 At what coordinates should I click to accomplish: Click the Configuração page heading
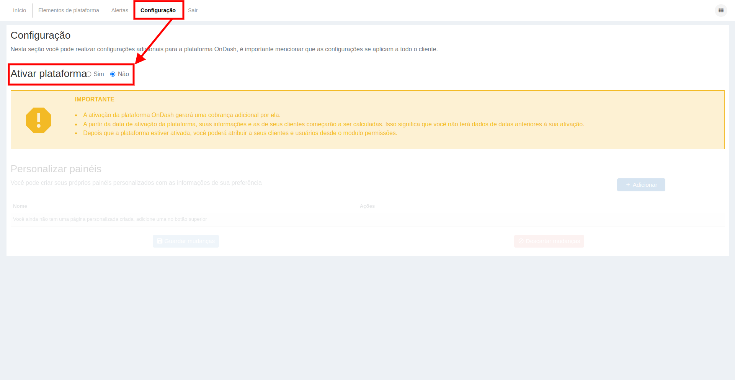click(x=41, y=35)
